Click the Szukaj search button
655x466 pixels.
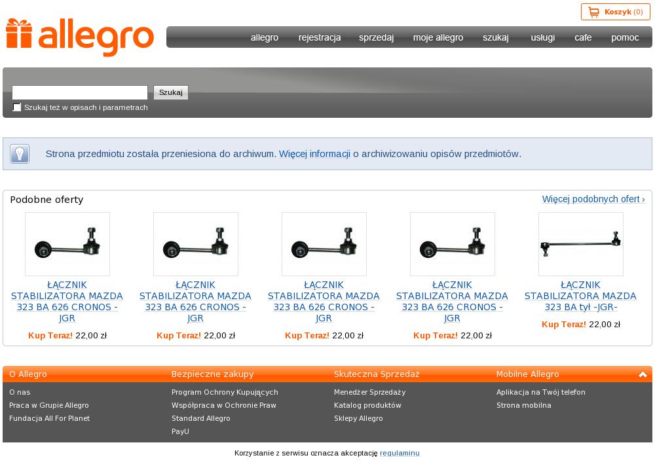[171, 92]
